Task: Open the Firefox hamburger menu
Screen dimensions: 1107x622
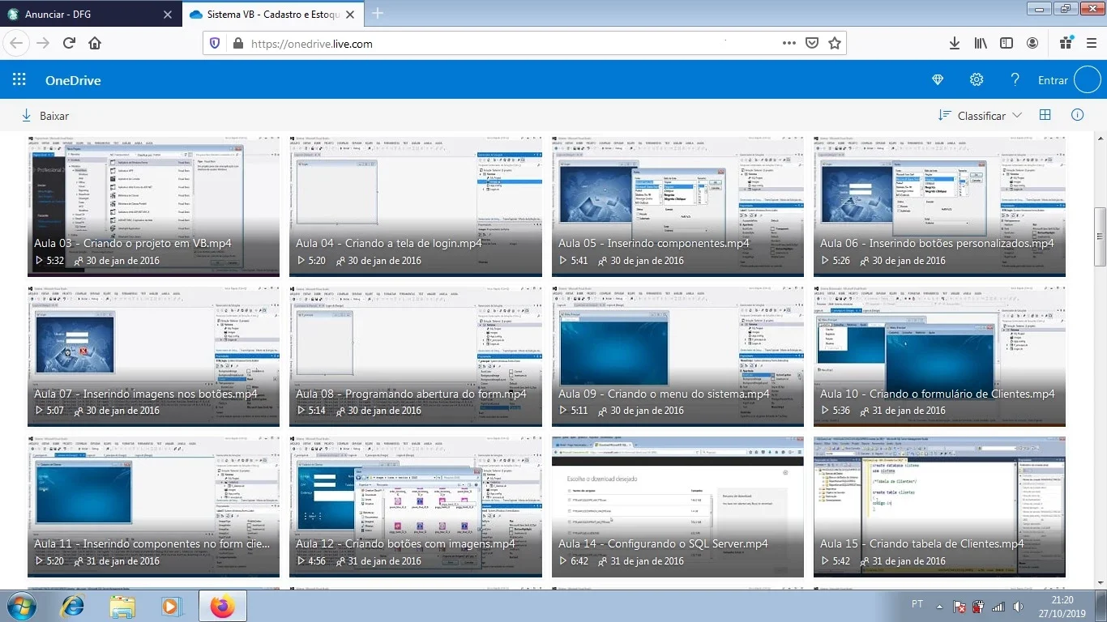Action: (x=1091, y=43)
